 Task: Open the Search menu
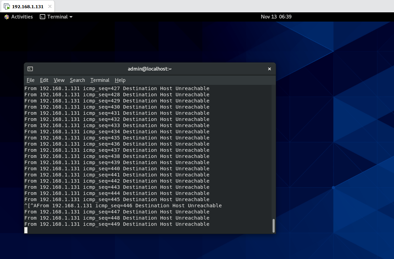[77, 80]
